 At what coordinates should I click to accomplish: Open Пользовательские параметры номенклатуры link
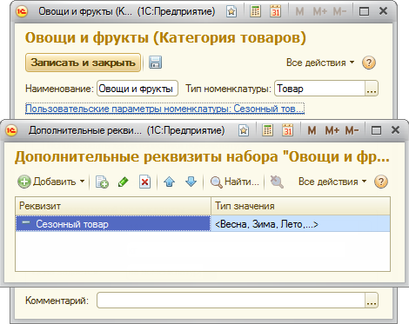coord(164,109)
